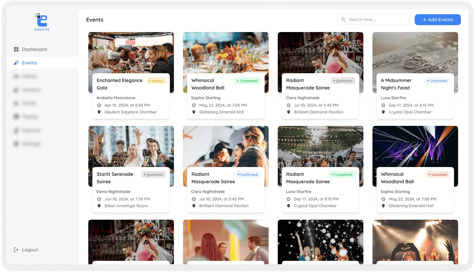Click the clock icon on Starlit Serenade Soiree card
Image resolution: width=475 pixels, height=275 pixels.
click(98, 199)
